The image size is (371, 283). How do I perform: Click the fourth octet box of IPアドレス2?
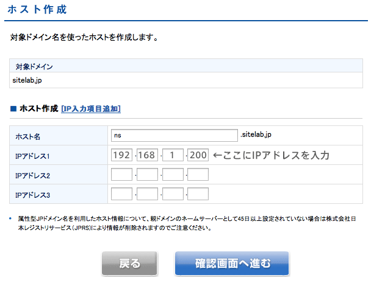point(198,175)
